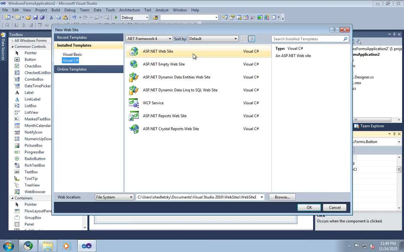404x252 pixels.
Task: Expand the All Windows Forms toolbox group
Action: [x=13, y=41]
